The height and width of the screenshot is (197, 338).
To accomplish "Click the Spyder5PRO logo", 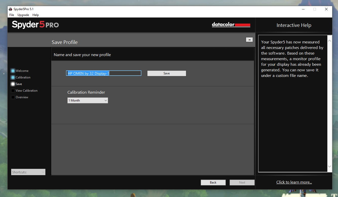I will coord(35,25).
